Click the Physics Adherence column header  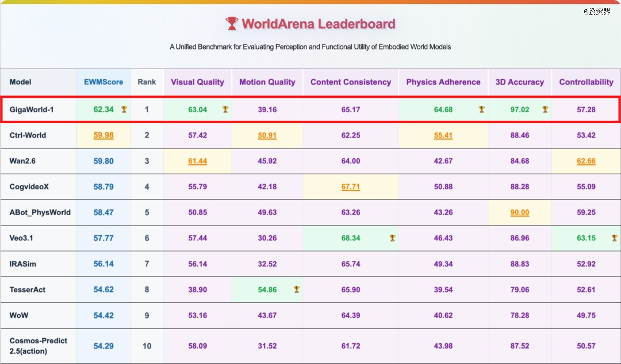tap(443, 82)
